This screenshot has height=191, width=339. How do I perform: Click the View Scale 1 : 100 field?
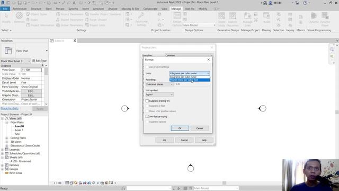point(31,70)
